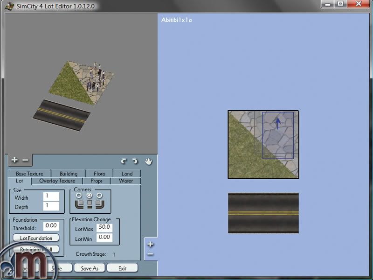
Task: Select the middle Corners radio button
Action: click(x=89, y=196)
